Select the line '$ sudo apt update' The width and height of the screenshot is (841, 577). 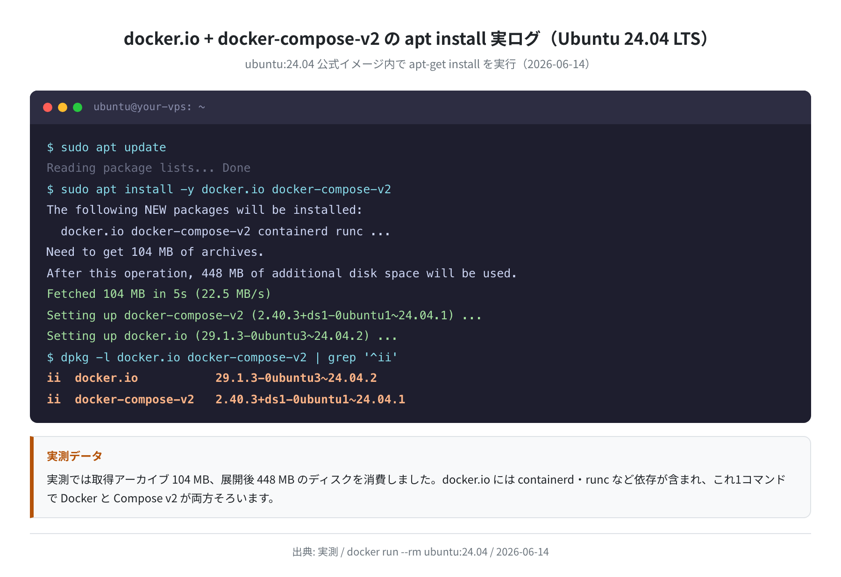(107, 148)
